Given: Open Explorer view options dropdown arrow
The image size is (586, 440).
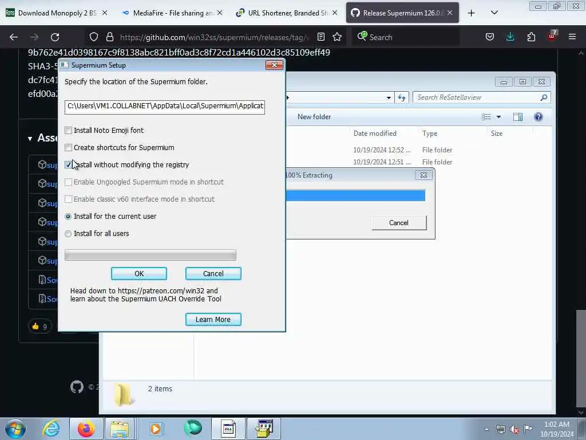Looking at the screenshot, I should [498, 117].
